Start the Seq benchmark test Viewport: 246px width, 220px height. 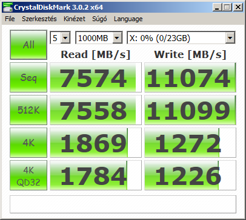click(x=28, y=77)
